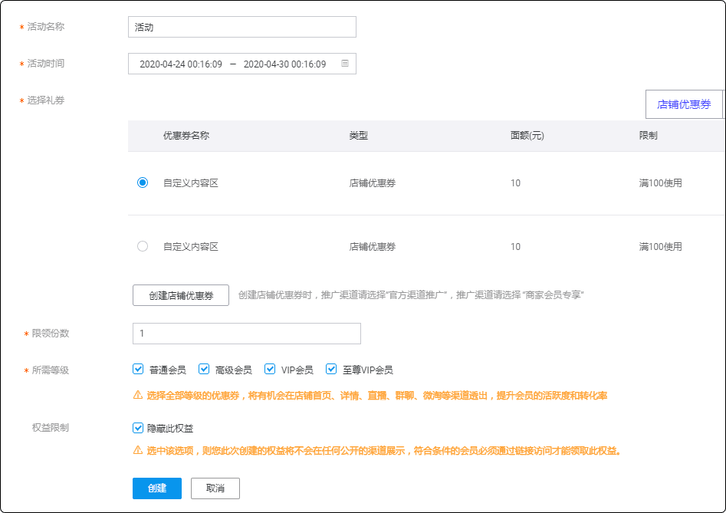The image size is (726, 513).
Task: Open the calendar icon in activity time field
Action: (345, 64)
